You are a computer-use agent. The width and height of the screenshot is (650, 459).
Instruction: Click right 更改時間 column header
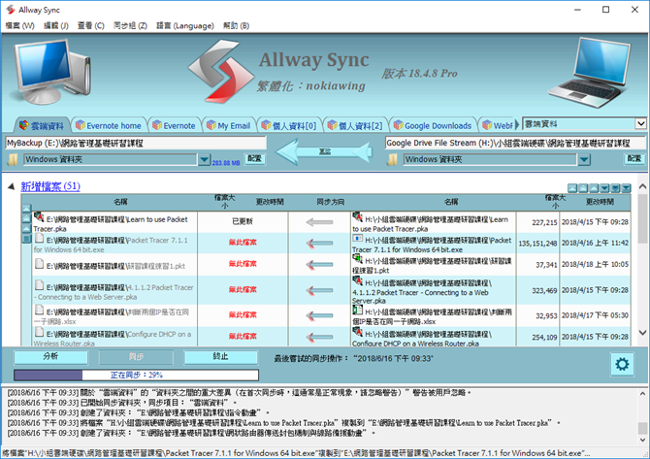600,202
